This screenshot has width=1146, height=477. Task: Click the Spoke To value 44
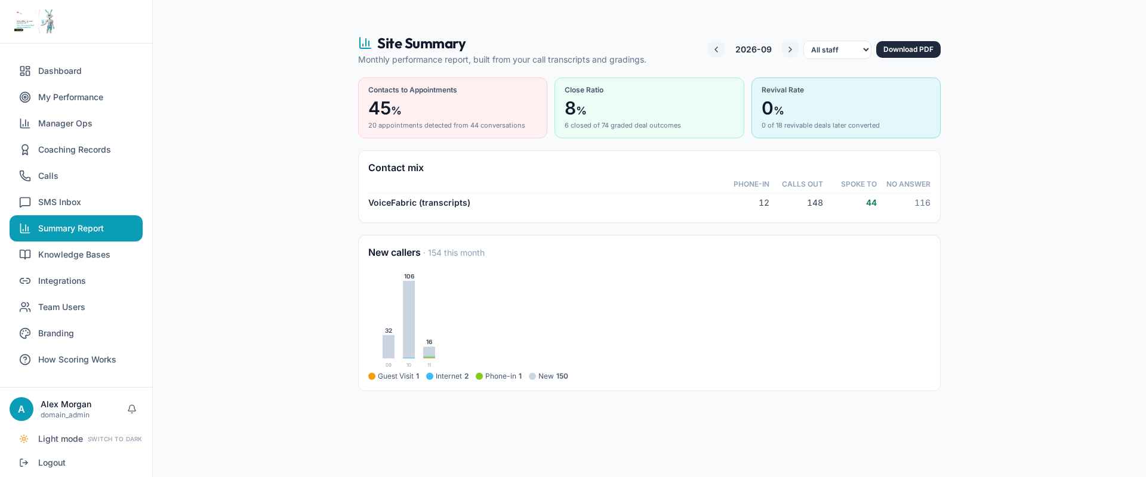pos(871,203)
